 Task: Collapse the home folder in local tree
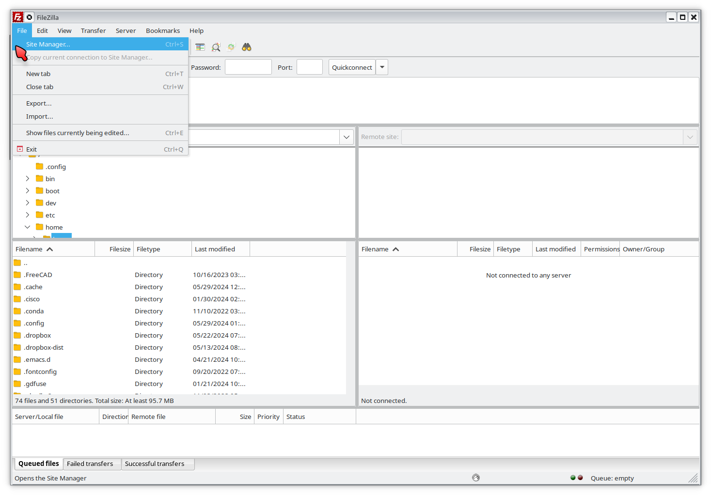(28, 227)
